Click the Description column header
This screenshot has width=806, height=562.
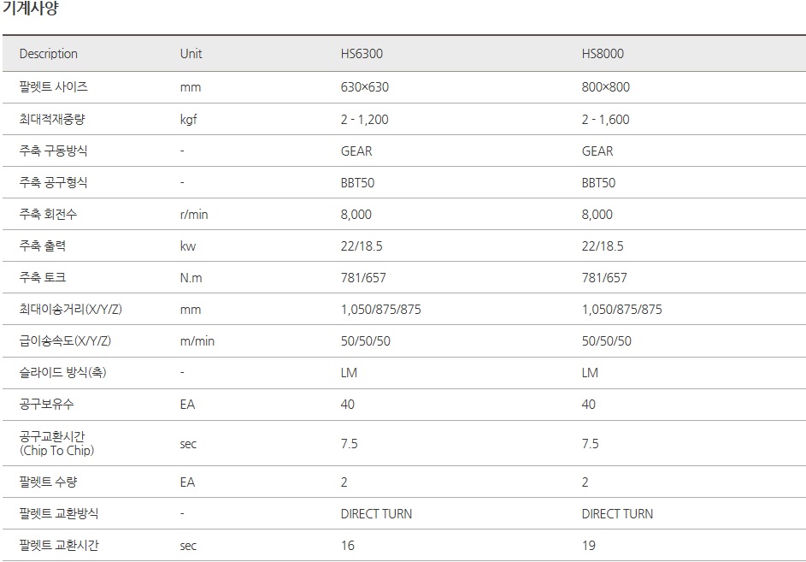tap(49, 54)
